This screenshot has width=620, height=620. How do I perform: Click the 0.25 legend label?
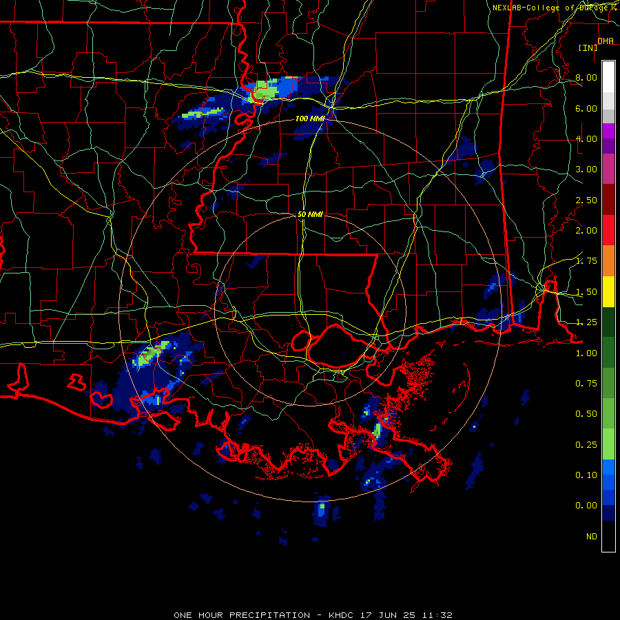pos(586,445)
